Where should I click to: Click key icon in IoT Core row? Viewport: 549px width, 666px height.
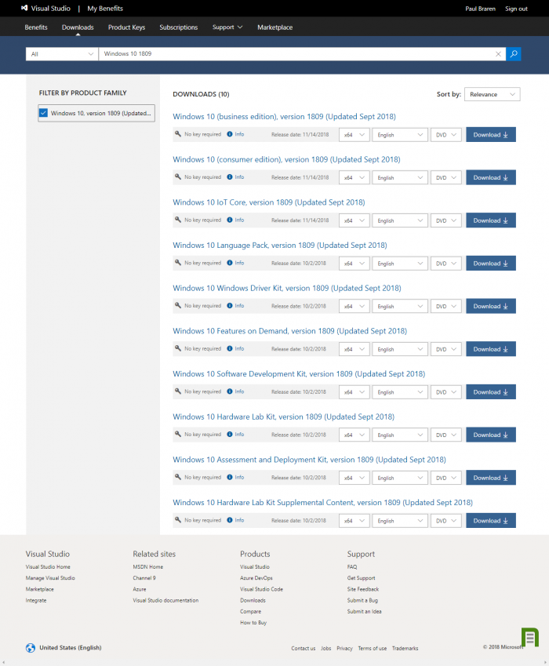178,220
